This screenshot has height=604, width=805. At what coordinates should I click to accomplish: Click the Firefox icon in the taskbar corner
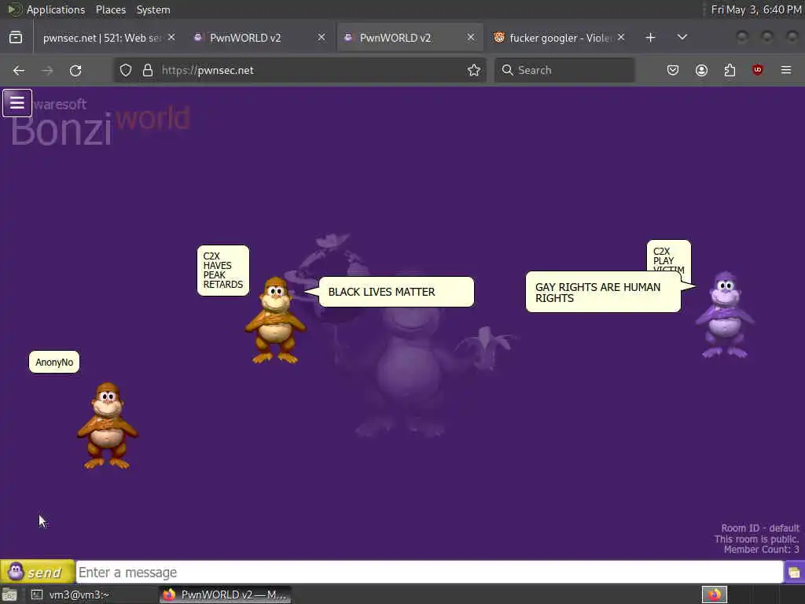[x=715, y=595]
